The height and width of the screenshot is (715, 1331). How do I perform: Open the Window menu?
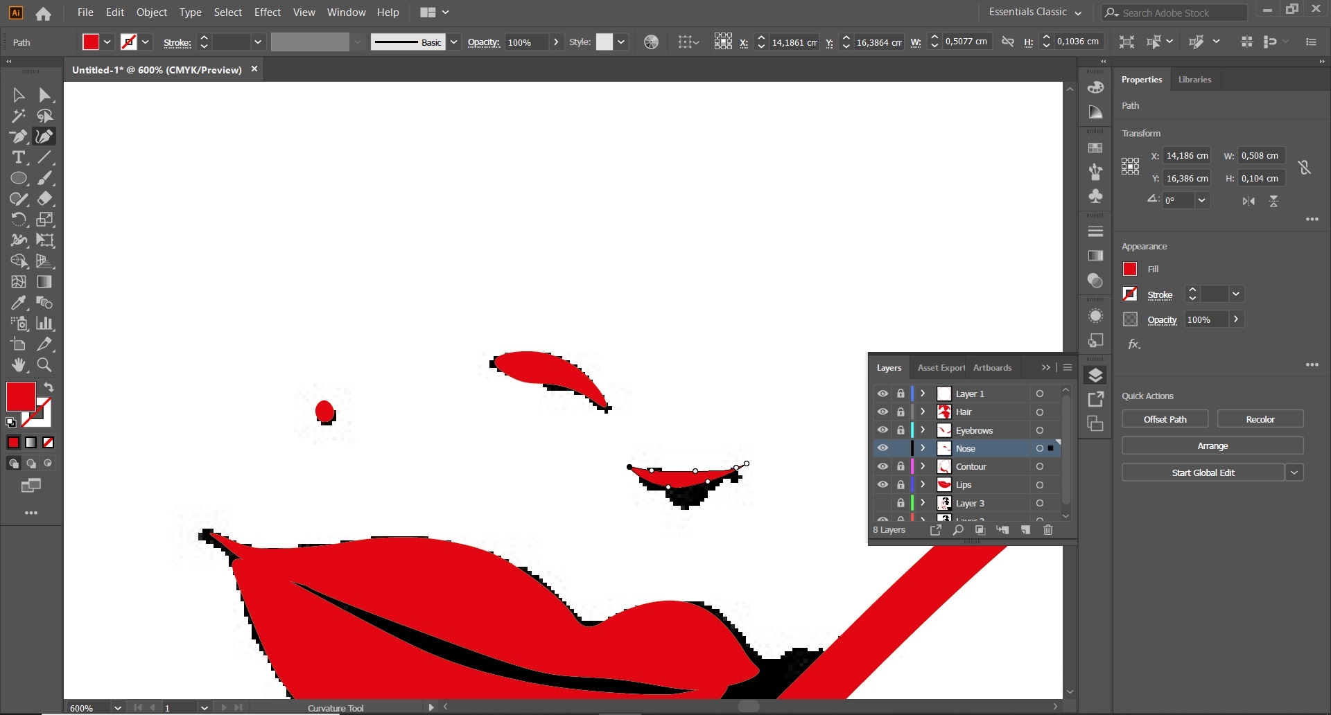click(346, 12)
